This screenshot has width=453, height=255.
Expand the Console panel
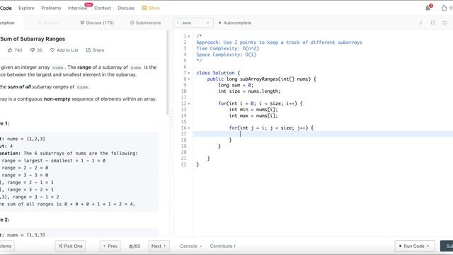[190, 246]
